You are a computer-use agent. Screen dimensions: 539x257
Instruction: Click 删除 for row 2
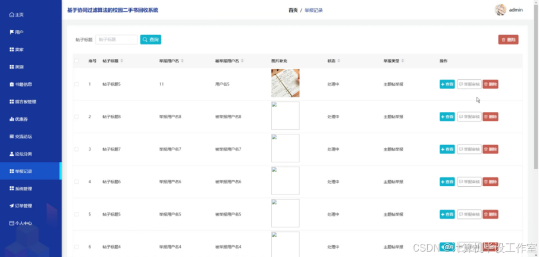(x=490, y=117)
